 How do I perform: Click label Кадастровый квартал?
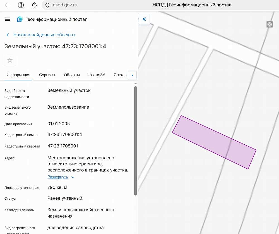pyautogui.click(x=22, y=146)
